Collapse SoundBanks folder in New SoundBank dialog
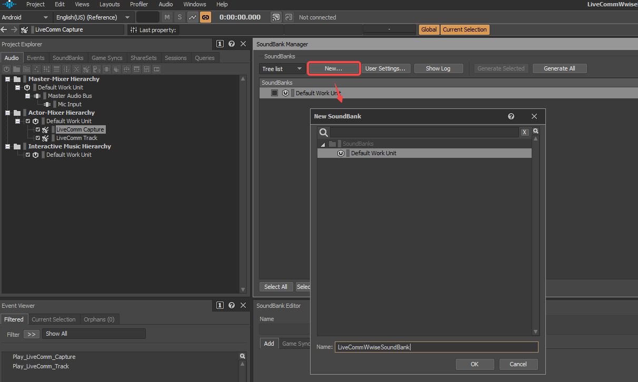638x382 pixels. 323,144
